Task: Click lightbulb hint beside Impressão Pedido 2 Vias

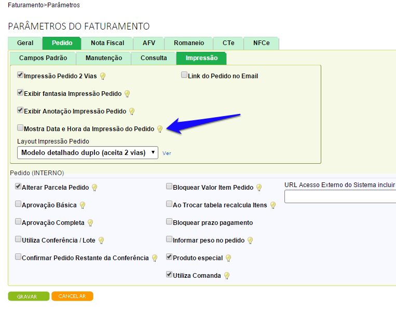Action: pos(103,76)
